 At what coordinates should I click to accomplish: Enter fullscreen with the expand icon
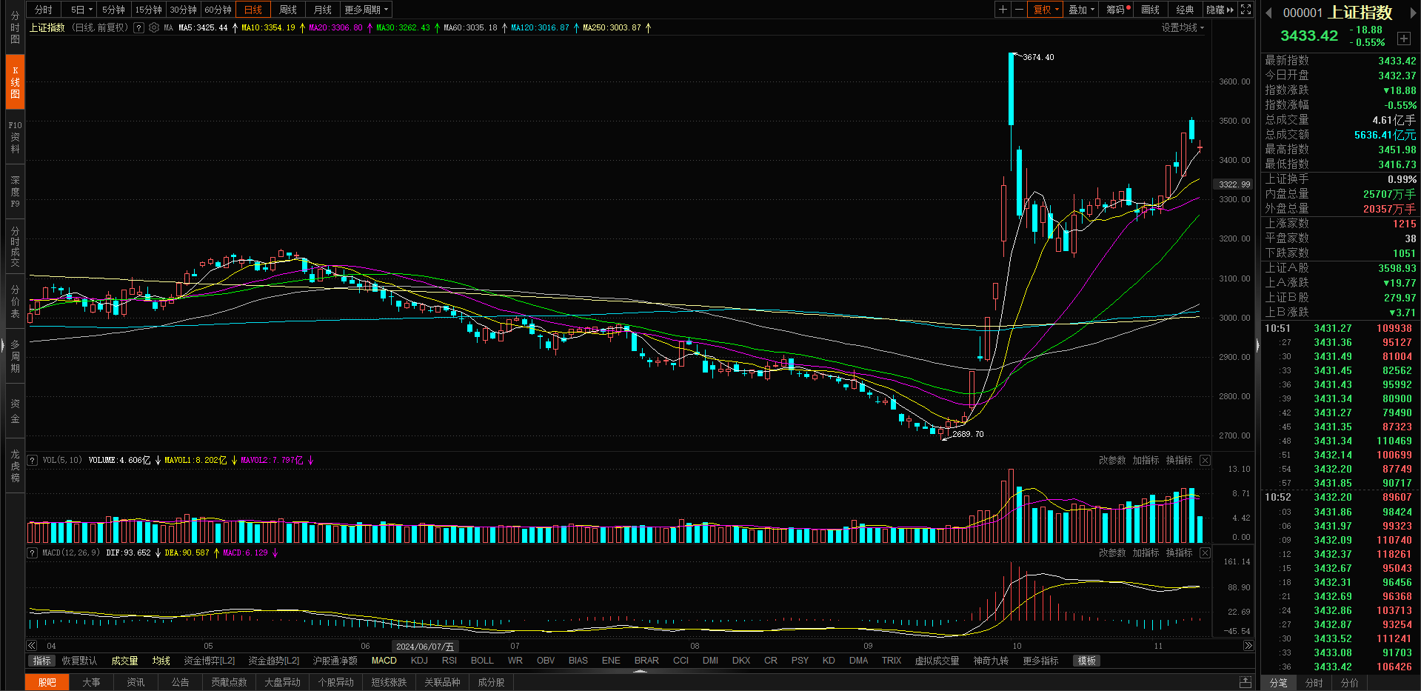(x=1246, y=10)
